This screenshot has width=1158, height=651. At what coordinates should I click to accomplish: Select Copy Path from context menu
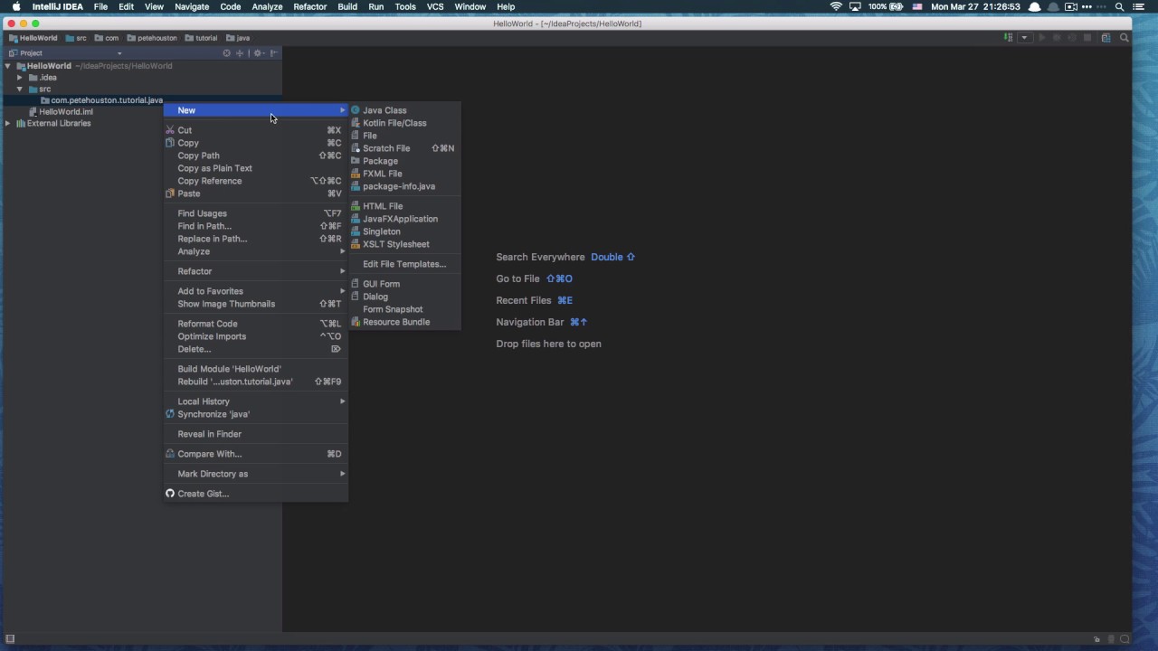(x=256, y=156)
